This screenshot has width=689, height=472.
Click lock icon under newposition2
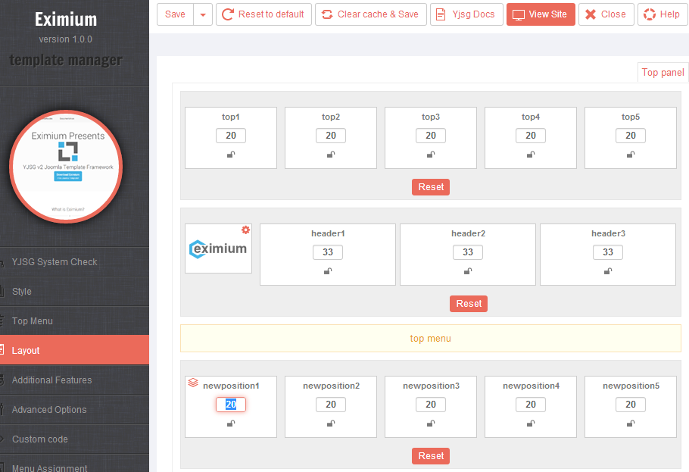[x=331, y=424]
